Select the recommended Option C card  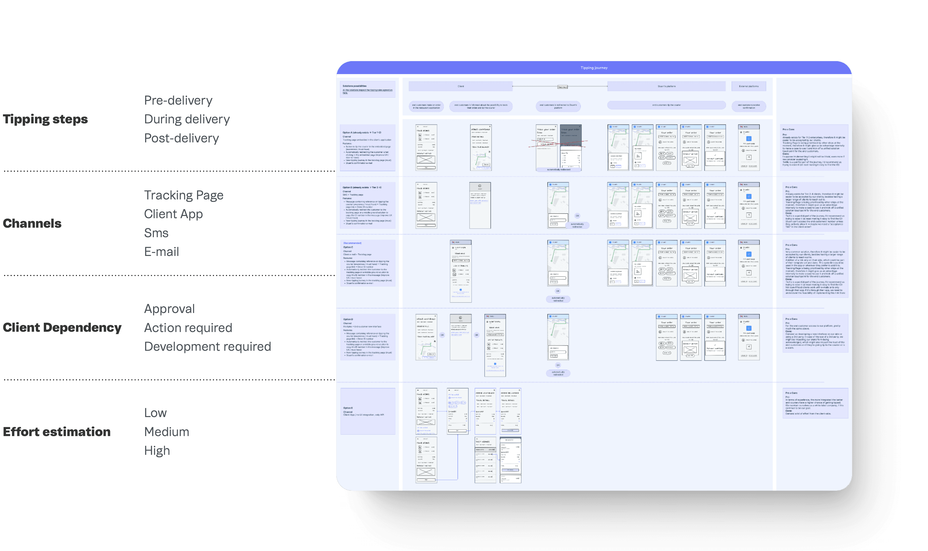coord(368,263)
